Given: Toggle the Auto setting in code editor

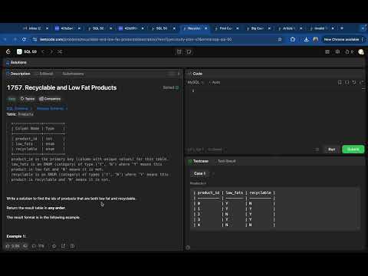Looking at the screenshot, I should point(215,82).
